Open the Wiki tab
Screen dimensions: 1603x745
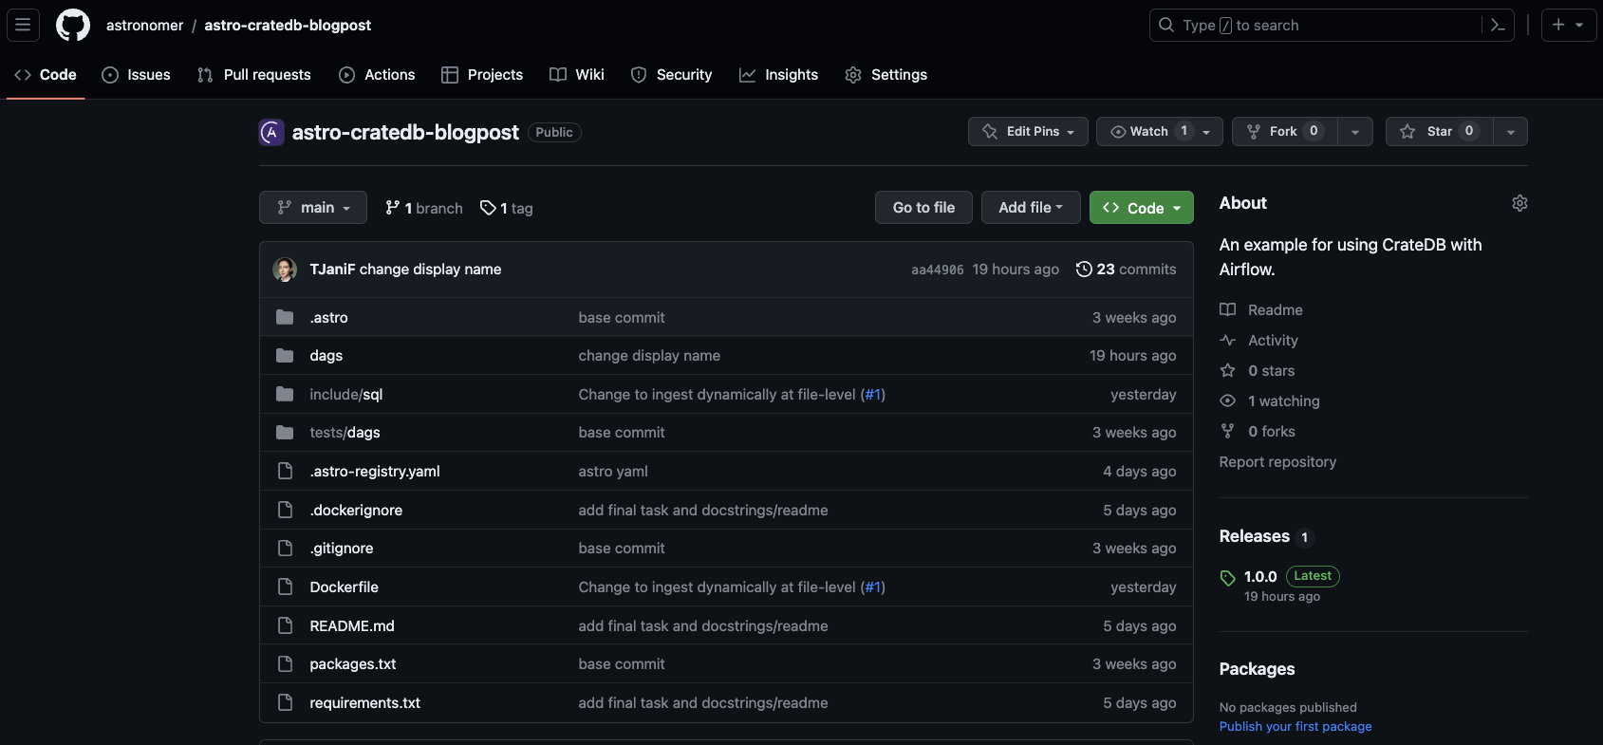(x=577, y=75)
